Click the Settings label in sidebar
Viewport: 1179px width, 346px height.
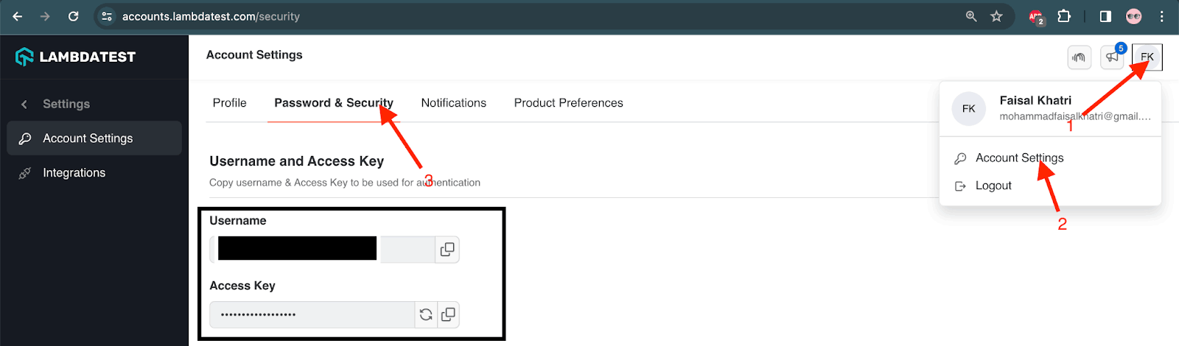(66, 105)
